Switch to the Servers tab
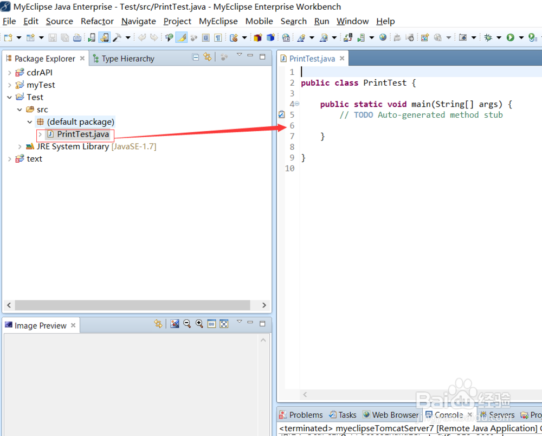The height and width of the screenshot is (436, 542). (497, 415)
